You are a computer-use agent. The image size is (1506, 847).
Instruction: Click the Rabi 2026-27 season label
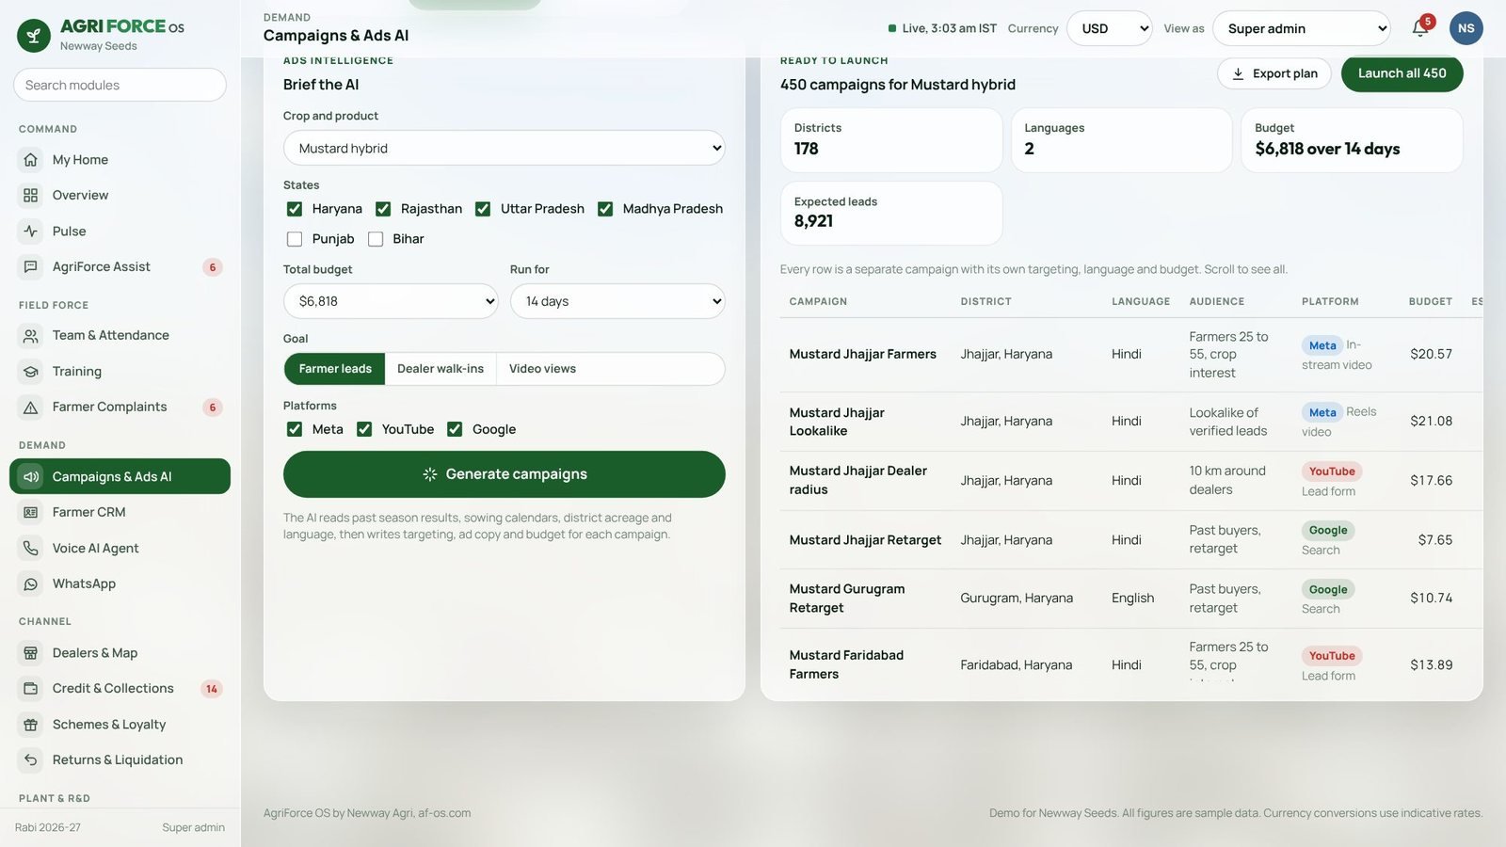pyautogui.click(x=48, y=828)
